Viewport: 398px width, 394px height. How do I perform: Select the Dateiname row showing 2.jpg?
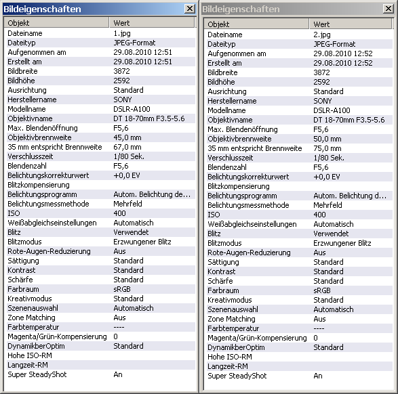(x=300, y=35)
